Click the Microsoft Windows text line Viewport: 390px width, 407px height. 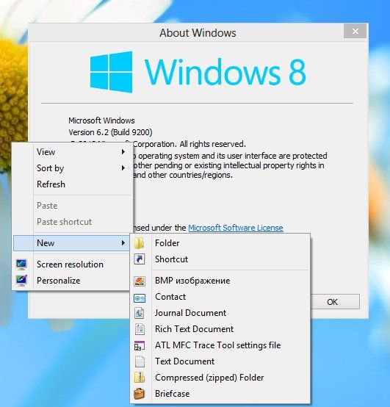tap(101, 120)
